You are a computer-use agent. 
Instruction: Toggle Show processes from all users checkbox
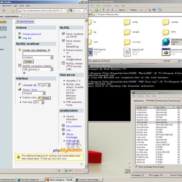(x=136, y=167)
